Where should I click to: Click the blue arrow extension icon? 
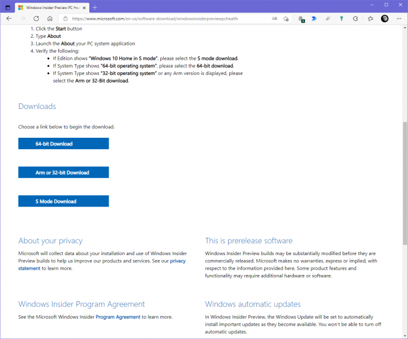tap(314, 19)
